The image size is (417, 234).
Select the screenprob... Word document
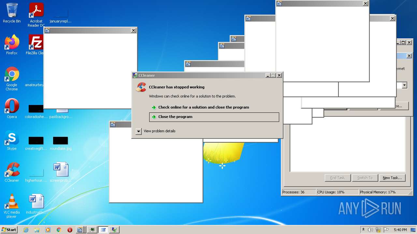click(61, 172)
